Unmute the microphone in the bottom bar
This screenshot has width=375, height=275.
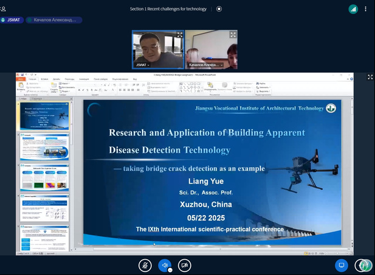(x=145, y=265)
